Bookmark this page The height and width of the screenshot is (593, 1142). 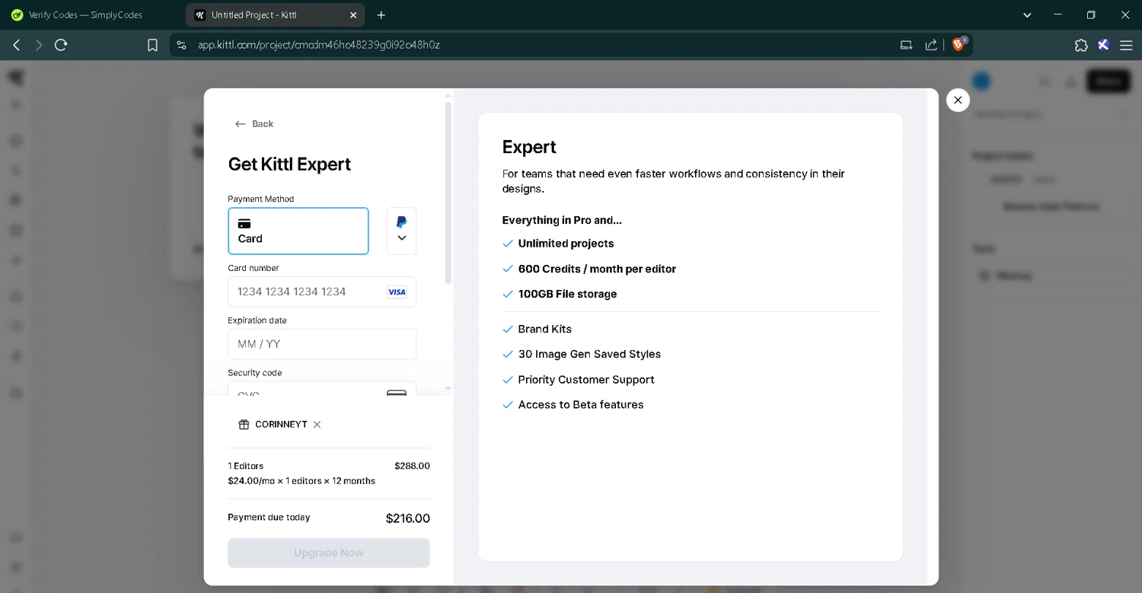point(152,45)
